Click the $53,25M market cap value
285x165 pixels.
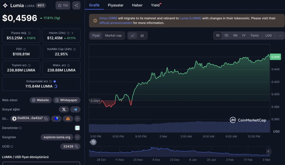tap(14, 38)
